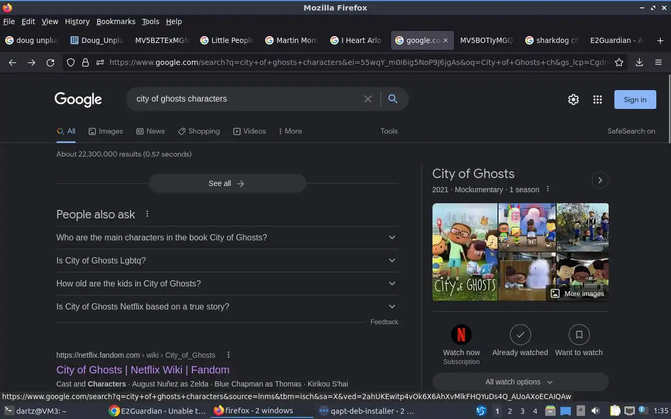This screenshot has width=671, height=419.
Task: Open More images overlay
Action: (x=577, y=294)
